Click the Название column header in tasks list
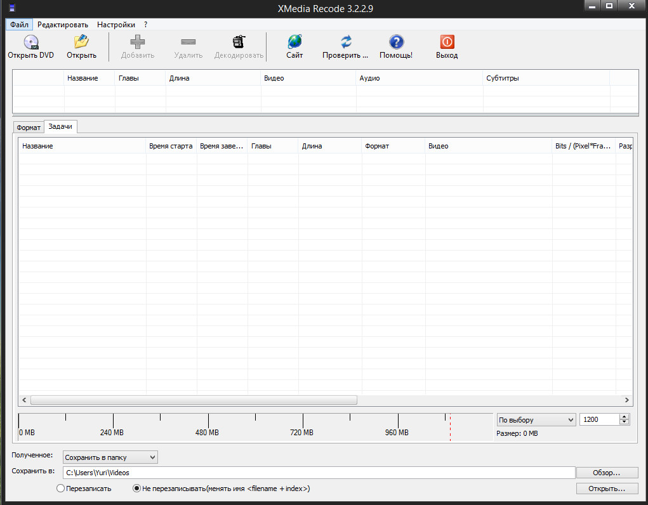Screen dimensions: 648x505 (x=82, y=146)
